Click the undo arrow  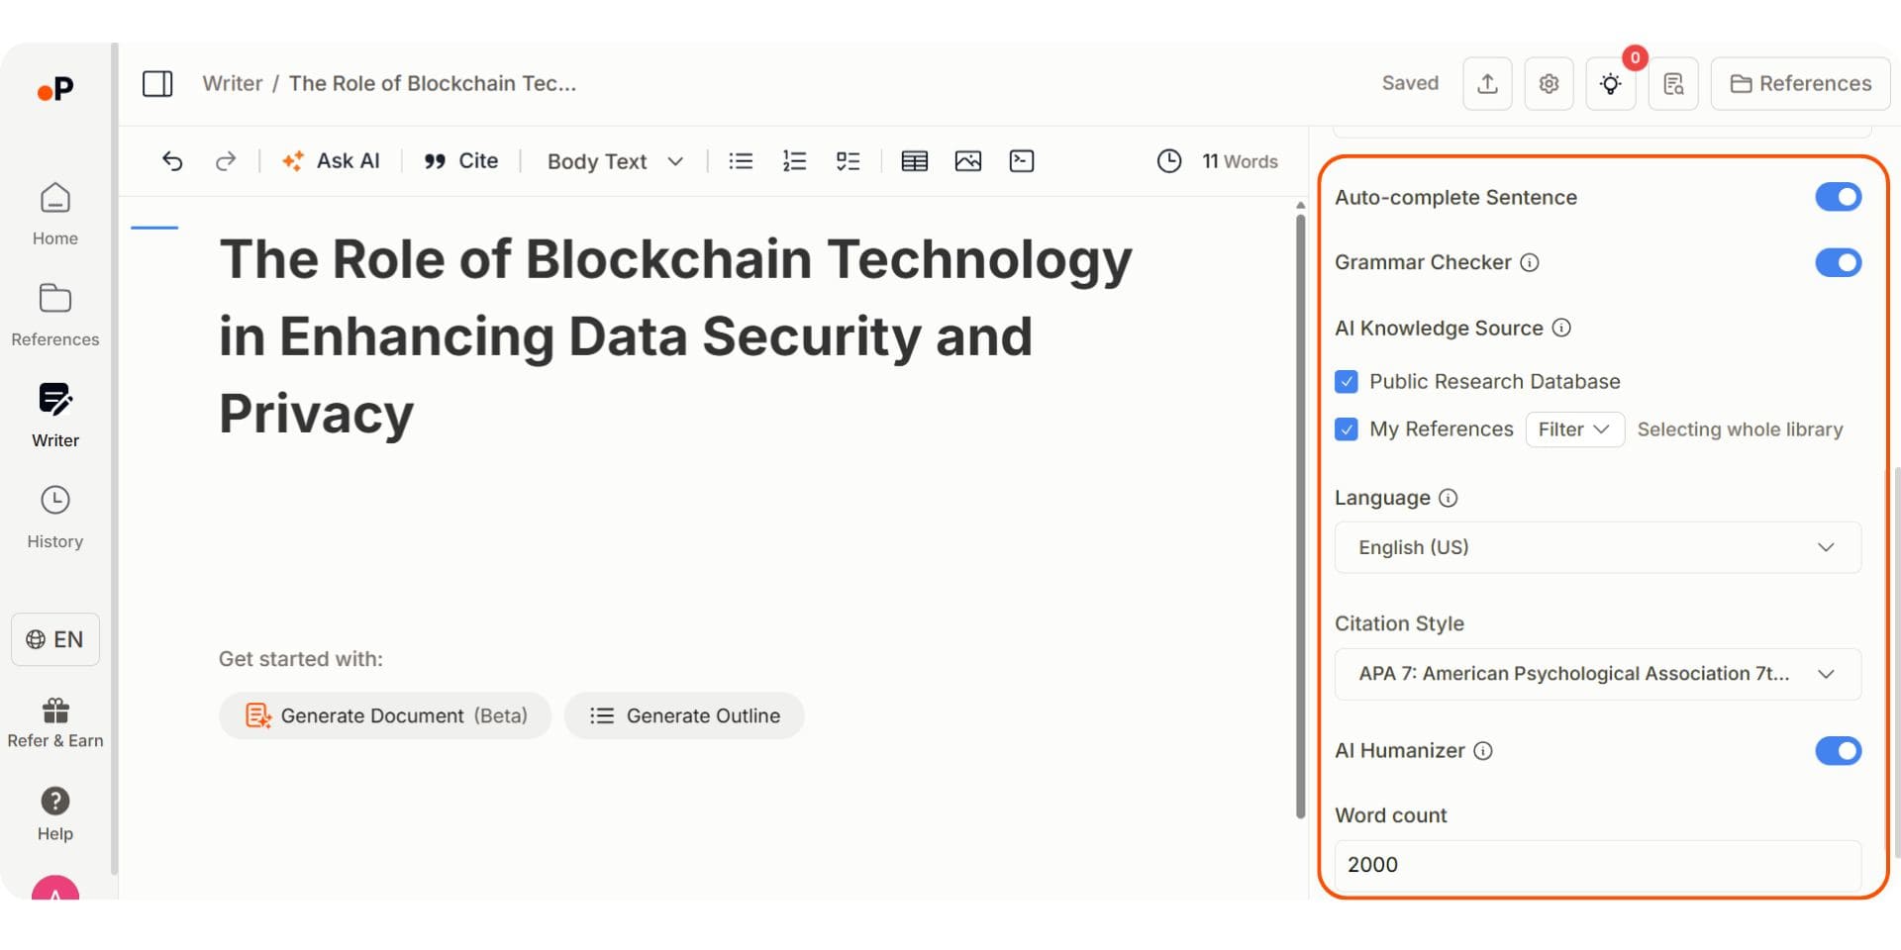click(x=172, y=160)
